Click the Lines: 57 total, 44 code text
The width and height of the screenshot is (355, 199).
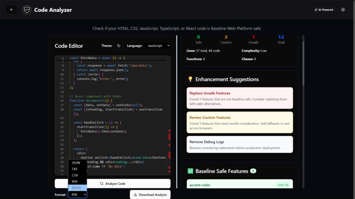click(x=203, y=51)
